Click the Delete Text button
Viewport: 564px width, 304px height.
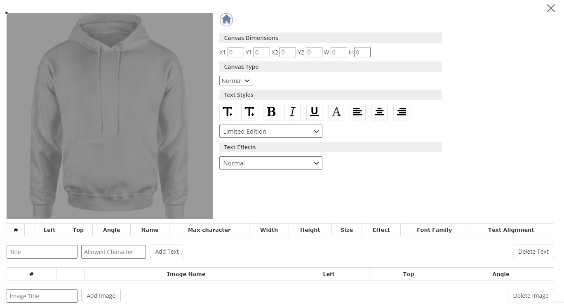click(x=533, y=252)
